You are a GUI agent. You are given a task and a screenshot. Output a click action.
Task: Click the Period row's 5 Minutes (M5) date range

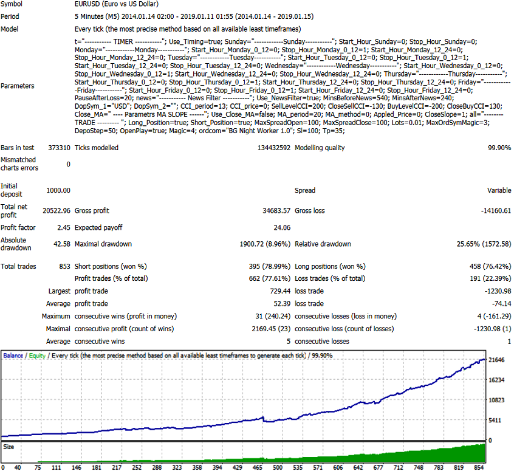194,16
